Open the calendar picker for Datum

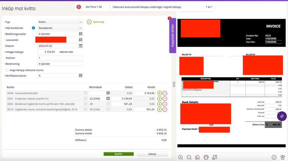81,46
